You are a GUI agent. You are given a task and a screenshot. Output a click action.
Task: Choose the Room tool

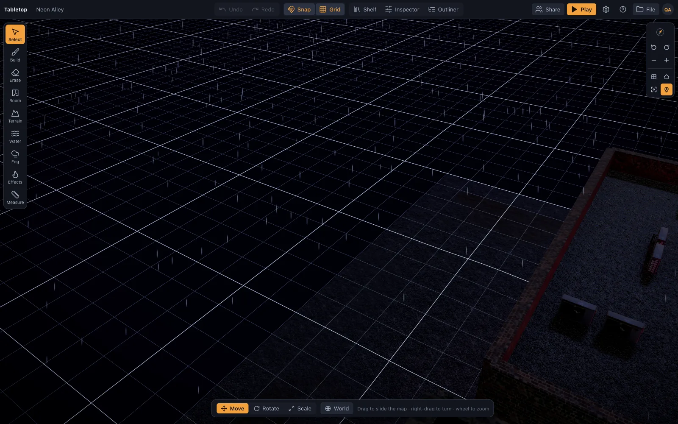coord(15,96)
